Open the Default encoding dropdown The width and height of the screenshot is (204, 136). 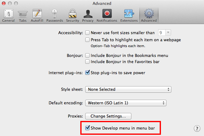(x=126, y=103)
